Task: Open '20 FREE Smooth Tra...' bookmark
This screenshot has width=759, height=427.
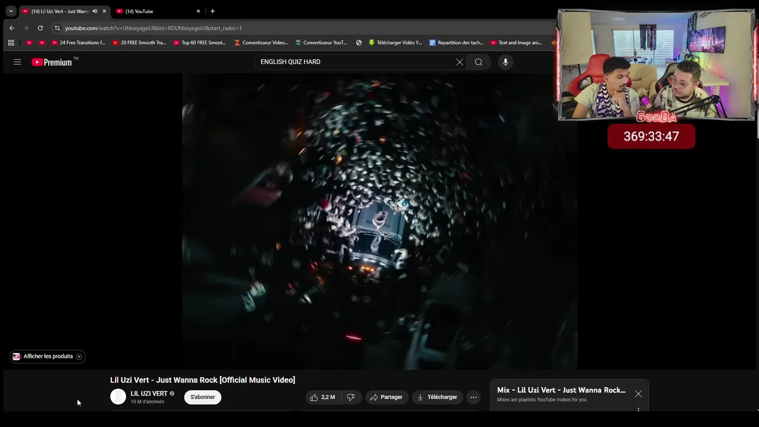Action: pos(139,43)
